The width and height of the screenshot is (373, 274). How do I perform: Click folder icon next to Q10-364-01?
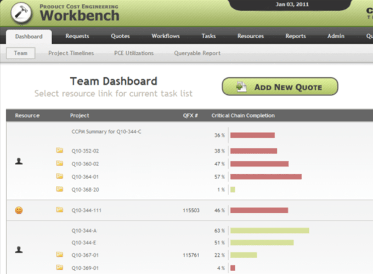pos(59,176)
